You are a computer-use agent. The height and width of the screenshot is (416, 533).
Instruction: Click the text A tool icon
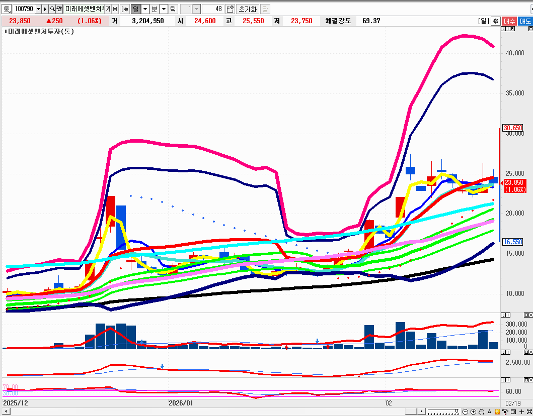(x=489, y=412)
